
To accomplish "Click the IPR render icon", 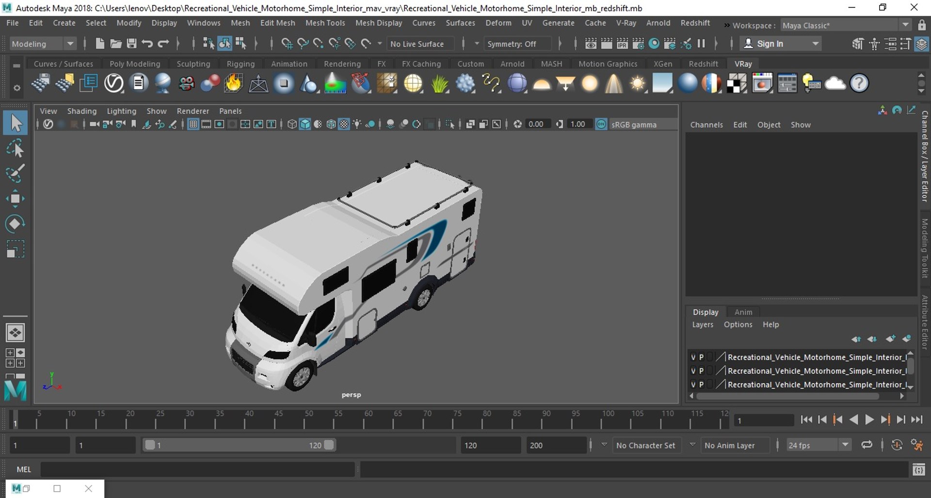I will click(622, 44).
